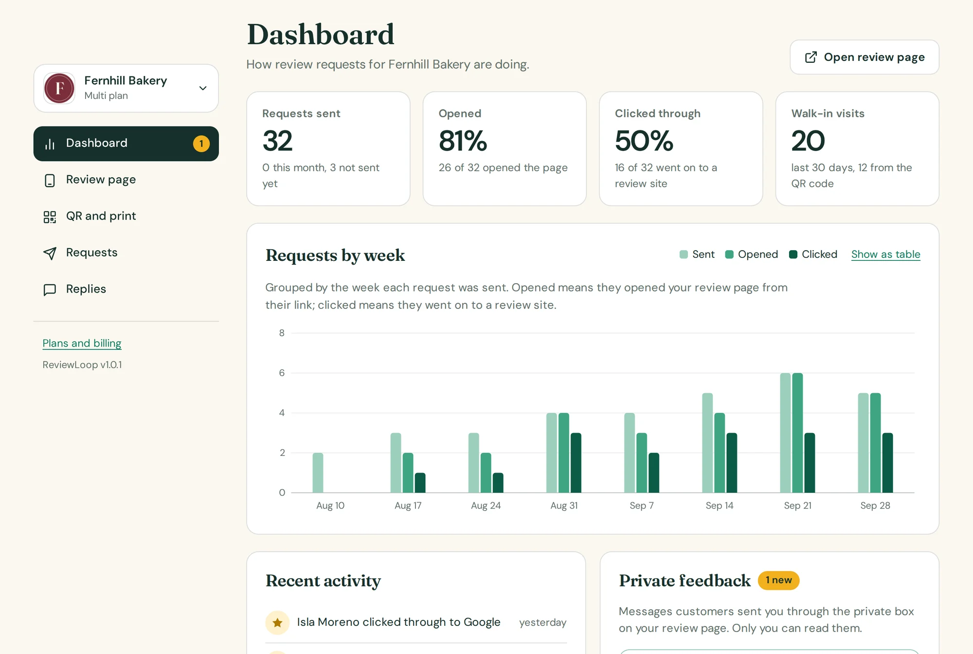Click the Requests by week heading
973x654 pixels.
335,255
